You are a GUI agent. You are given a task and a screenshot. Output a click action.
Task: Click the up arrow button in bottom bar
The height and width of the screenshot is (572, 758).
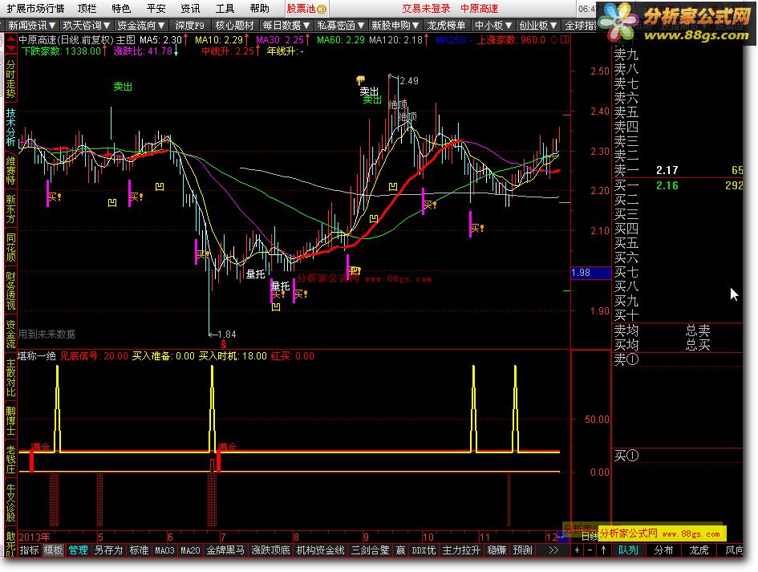(x=603, y=550)
